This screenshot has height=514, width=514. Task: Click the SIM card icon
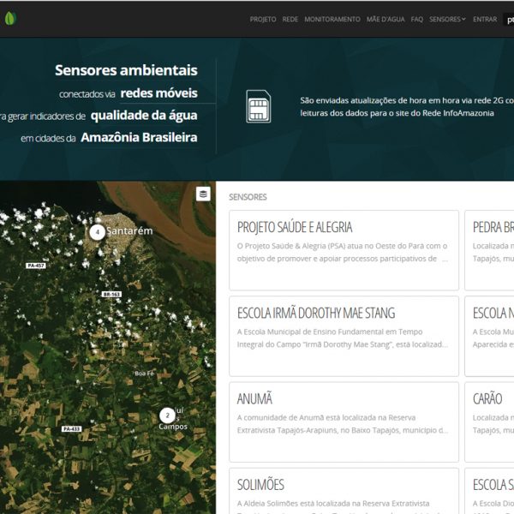[258, 106]
